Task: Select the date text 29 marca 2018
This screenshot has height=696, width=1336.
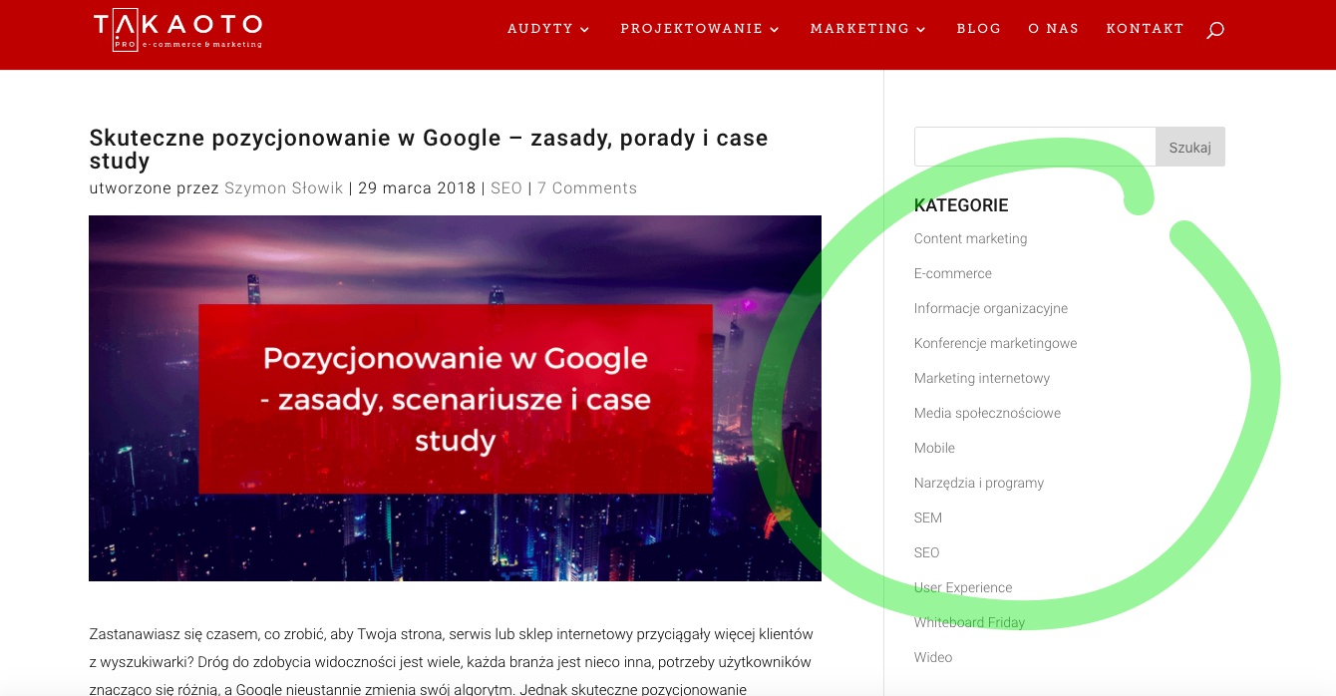Action: (x=417, y=188)
